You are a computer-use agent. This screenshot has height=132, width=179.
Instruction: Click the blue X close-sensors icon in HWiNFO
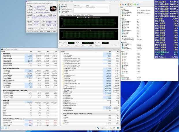click(x=118, y=128)
